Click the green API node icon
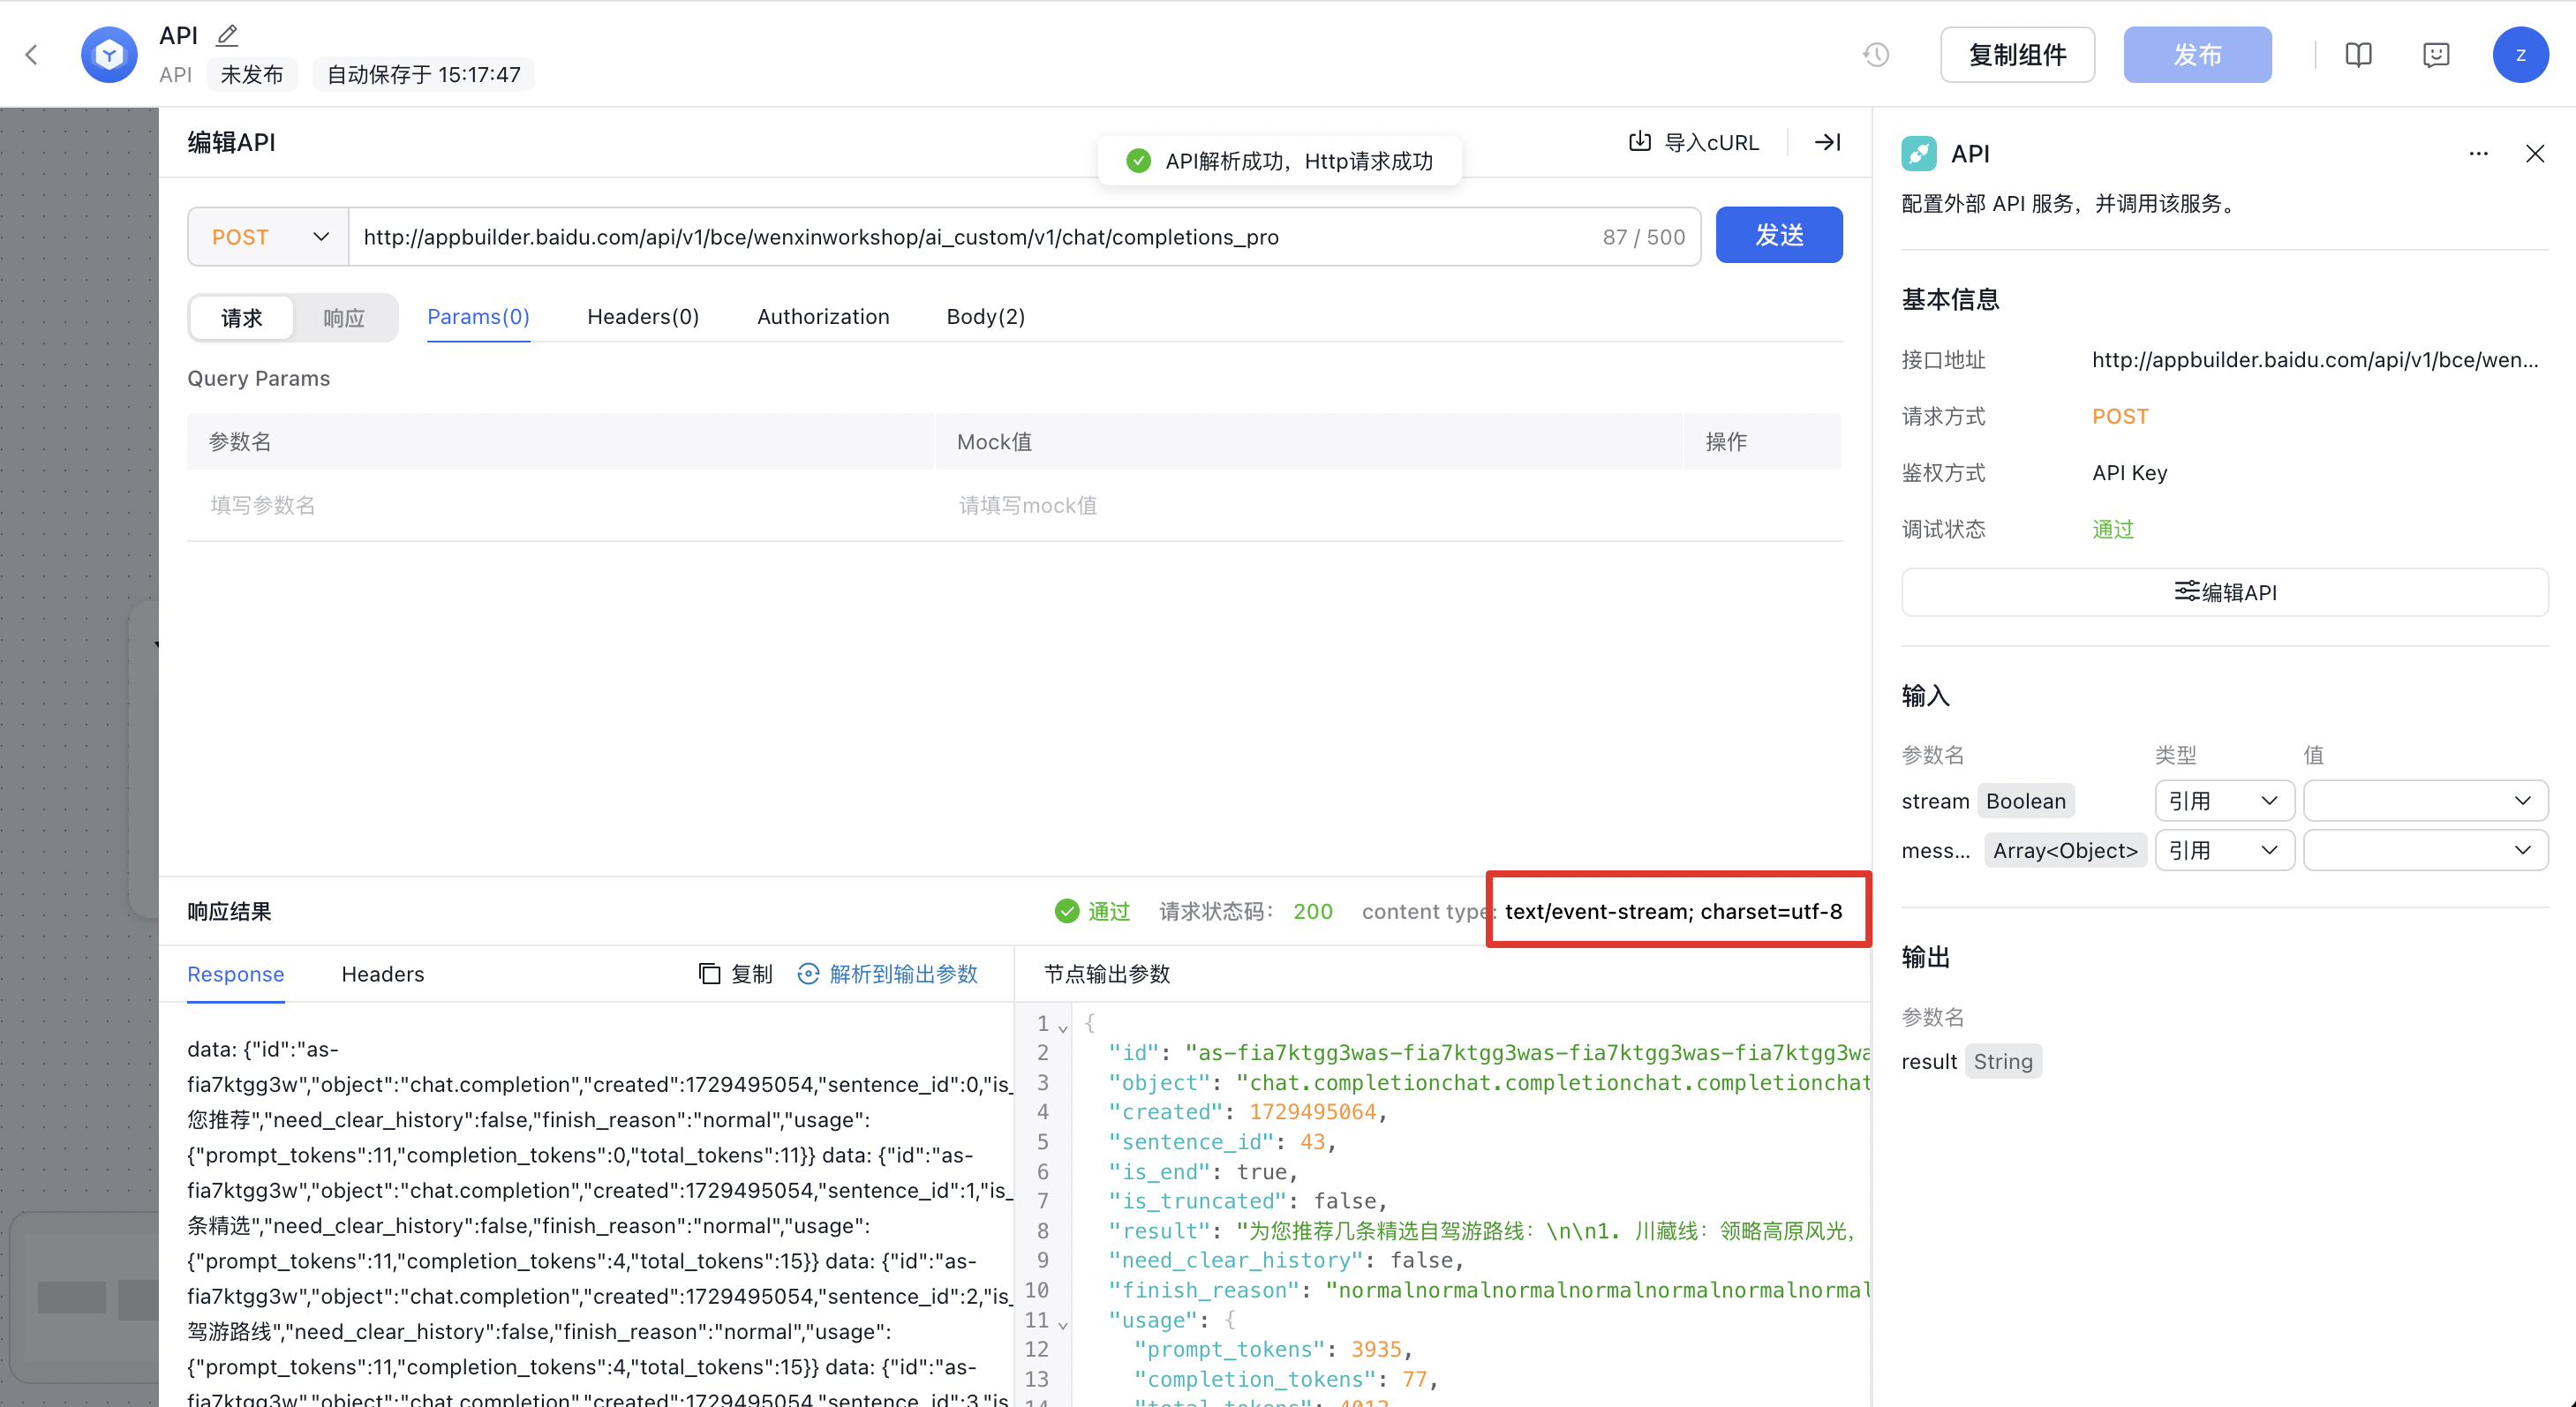 click(1918, 154)
